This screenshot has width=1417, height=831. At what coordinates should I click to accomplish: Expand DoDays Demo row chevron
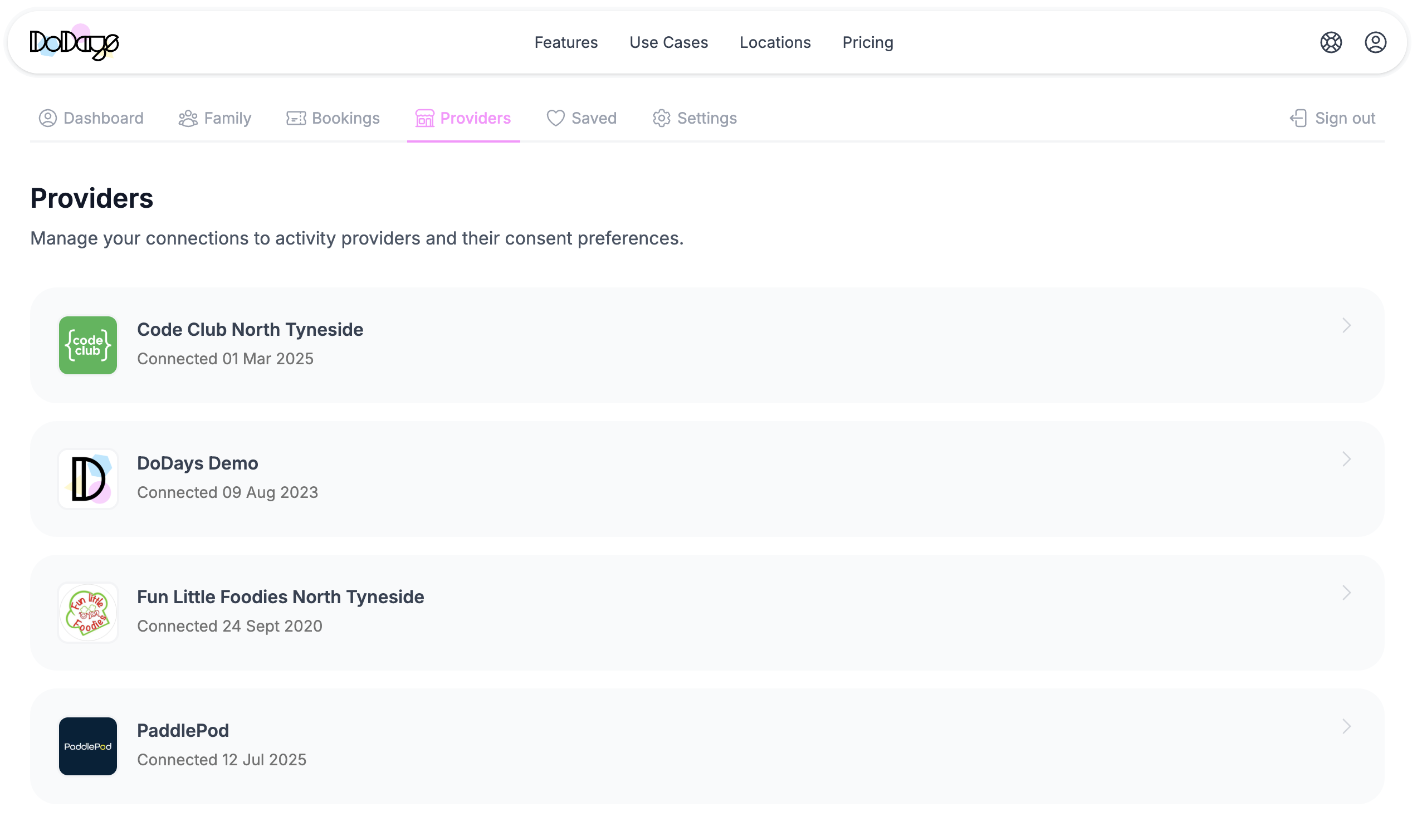1347,460
